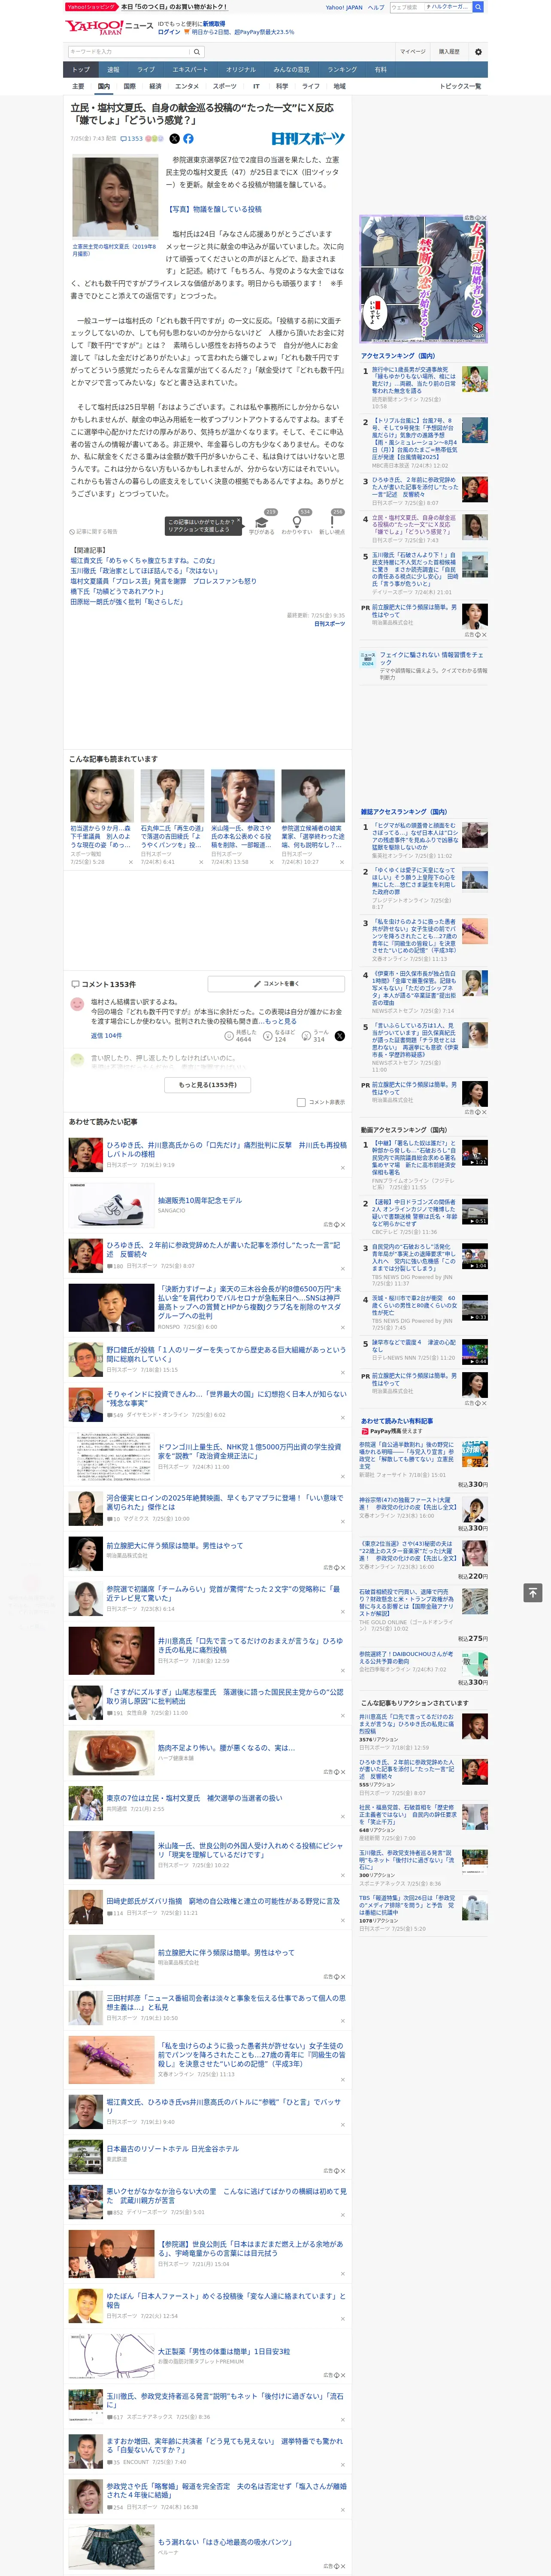The height and width of the screenshot is (2576, 551).
Task: Open the マイページ link
Action: pyautogui.click(x=412, y=52)
